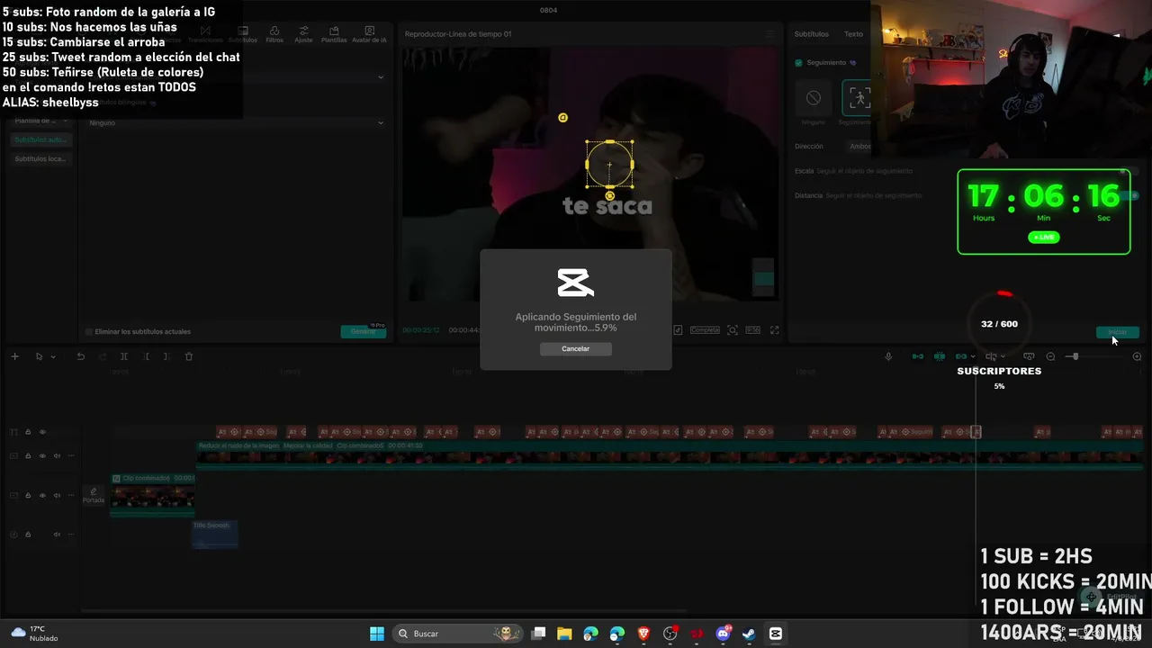This screenshot has height=648, width=1152.
Task: Open the selection tool dropdown arrow
Action: coord(53,357)
